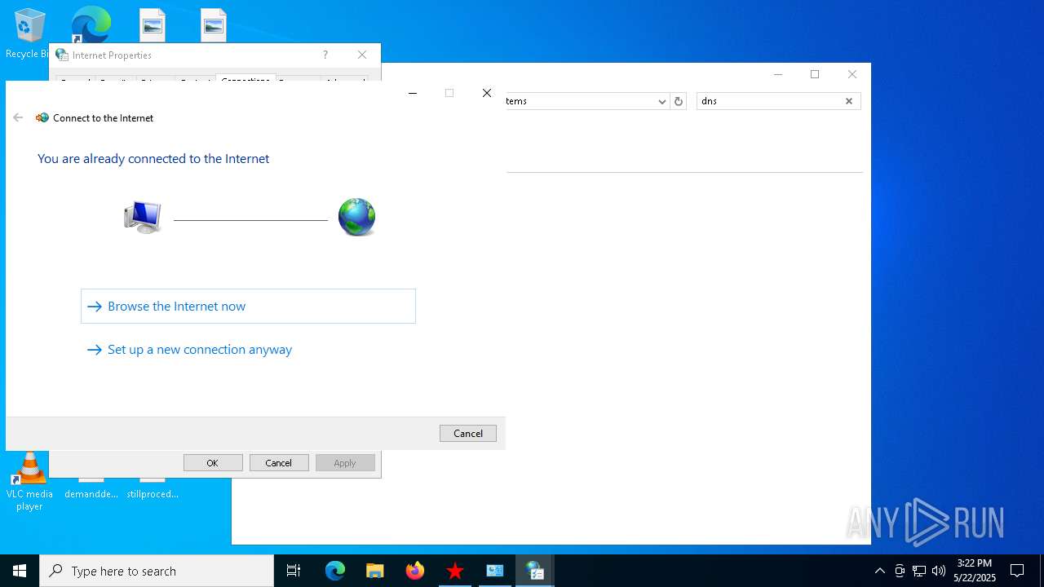
Task: Open the notification center
Action: (1017, 571)
